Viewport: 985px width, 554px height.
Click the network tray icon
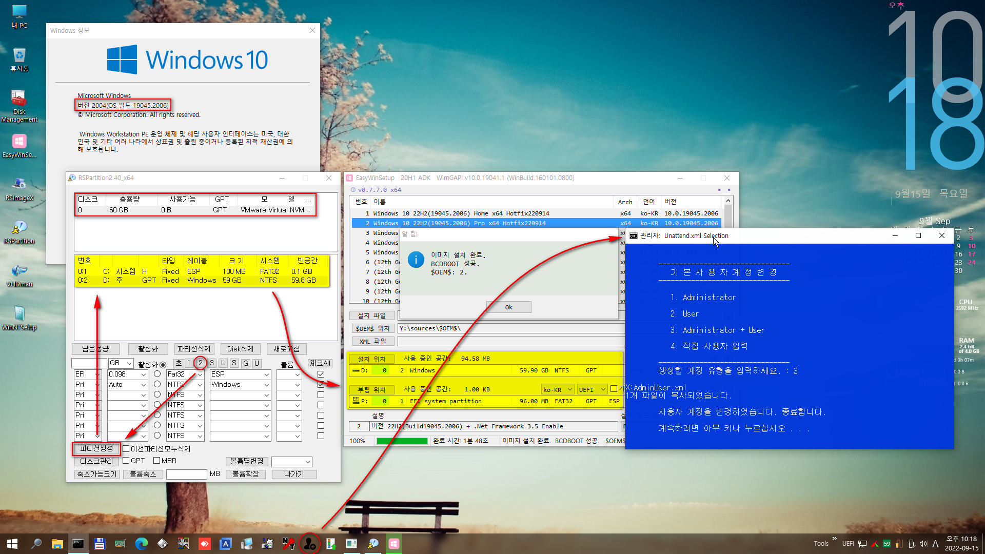point(862,544)
